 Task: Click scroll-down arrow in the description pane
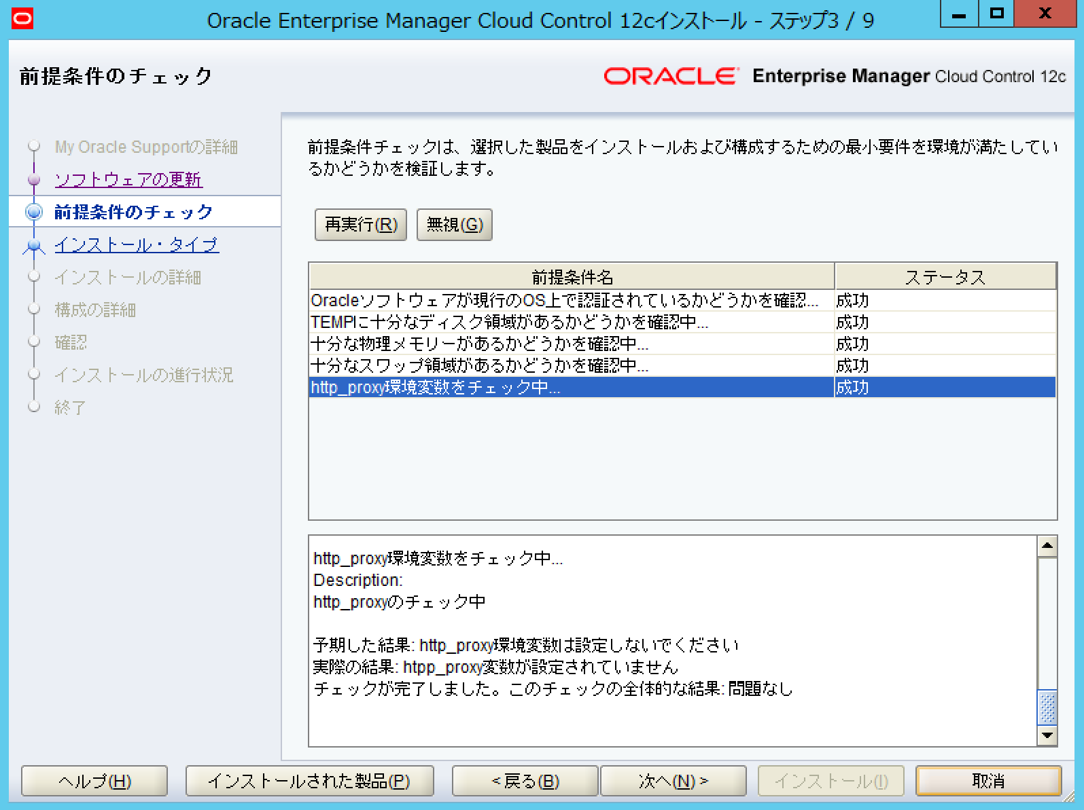pyautogui.click(x=1047, y=735)
